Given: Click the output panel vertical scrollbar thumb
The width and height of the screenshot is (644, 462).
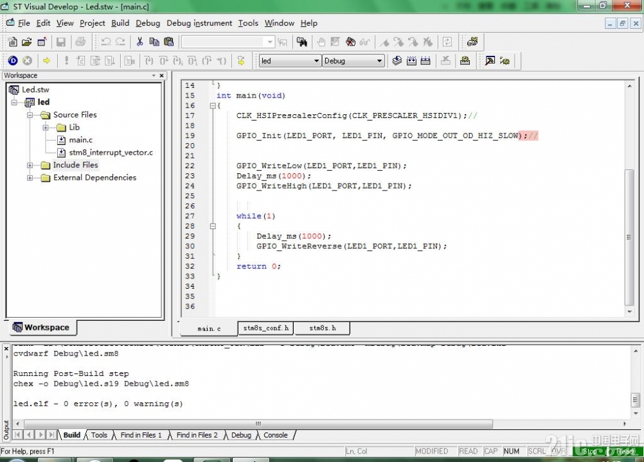Looking at the screenshot, I should 635,399.
